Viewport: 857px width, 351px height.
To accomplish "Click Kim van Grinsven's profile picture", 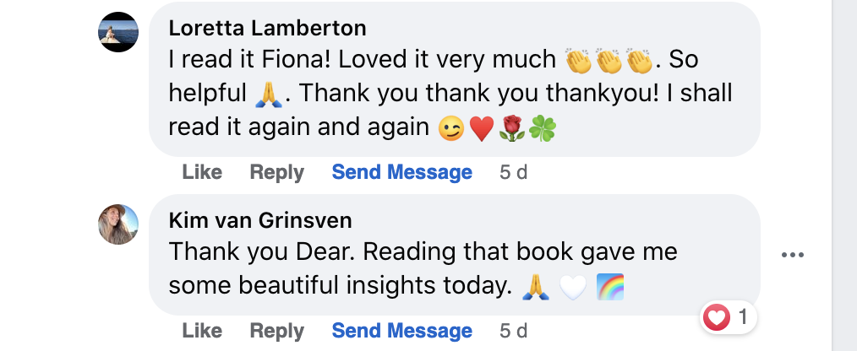I will point(118,224).
